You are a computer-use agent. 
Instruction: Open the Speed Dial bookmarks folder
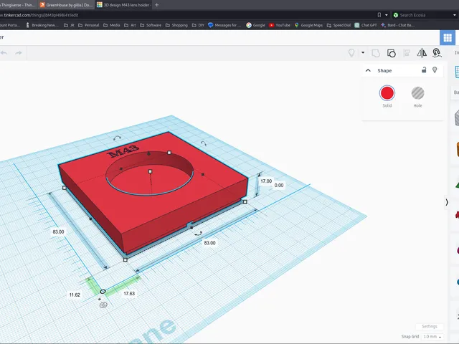pos(339,25)
